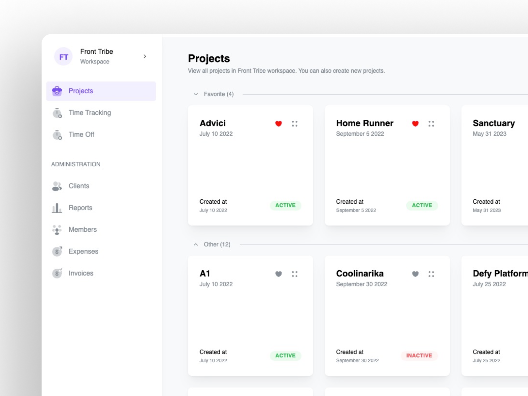Click the Projects briefcase icon in sidebar
This screenshot has width=528, height=396.
pyautogui.click(x=57, y=91)
